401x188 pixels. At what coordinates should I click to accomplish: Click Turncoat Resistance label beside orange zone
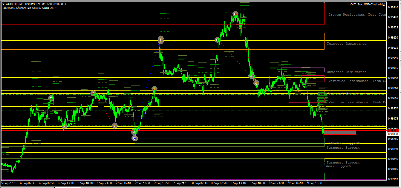346,44
